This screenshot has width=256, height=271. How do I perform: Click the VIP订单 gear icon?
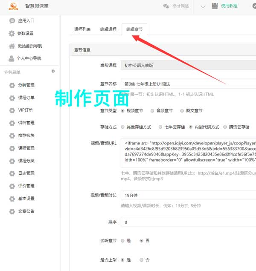(12, 110)
